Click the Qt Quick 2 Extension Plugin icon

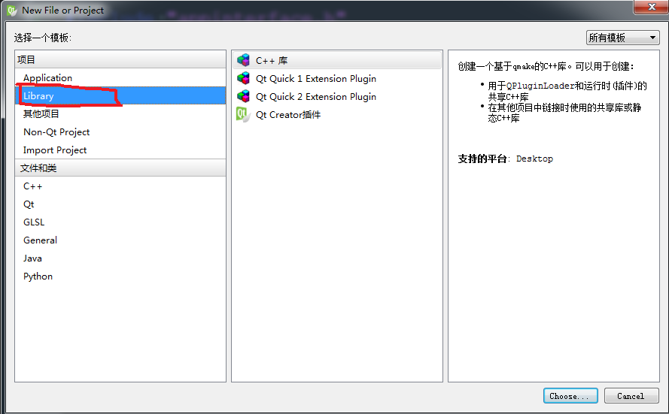tap(243, 97)
